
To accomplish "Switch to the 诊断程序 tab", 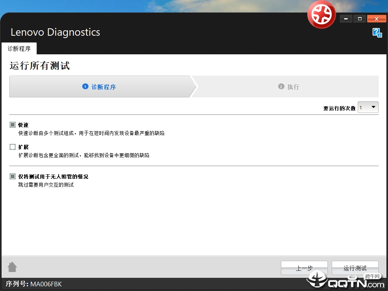I will click(19, 49).
